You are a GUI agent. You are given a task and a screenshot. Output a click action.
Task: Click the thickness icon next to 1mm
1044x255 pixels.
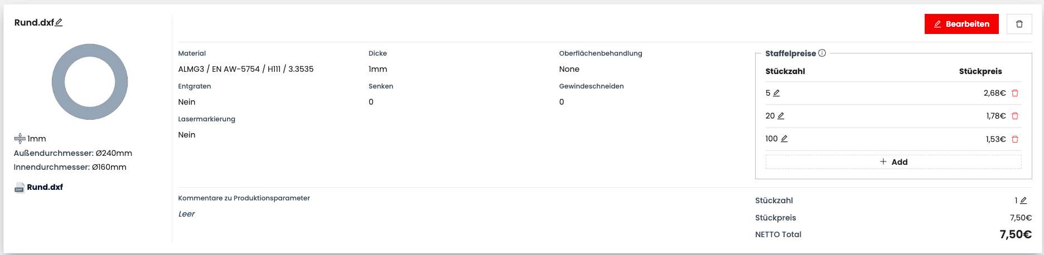tap(20, 139)
